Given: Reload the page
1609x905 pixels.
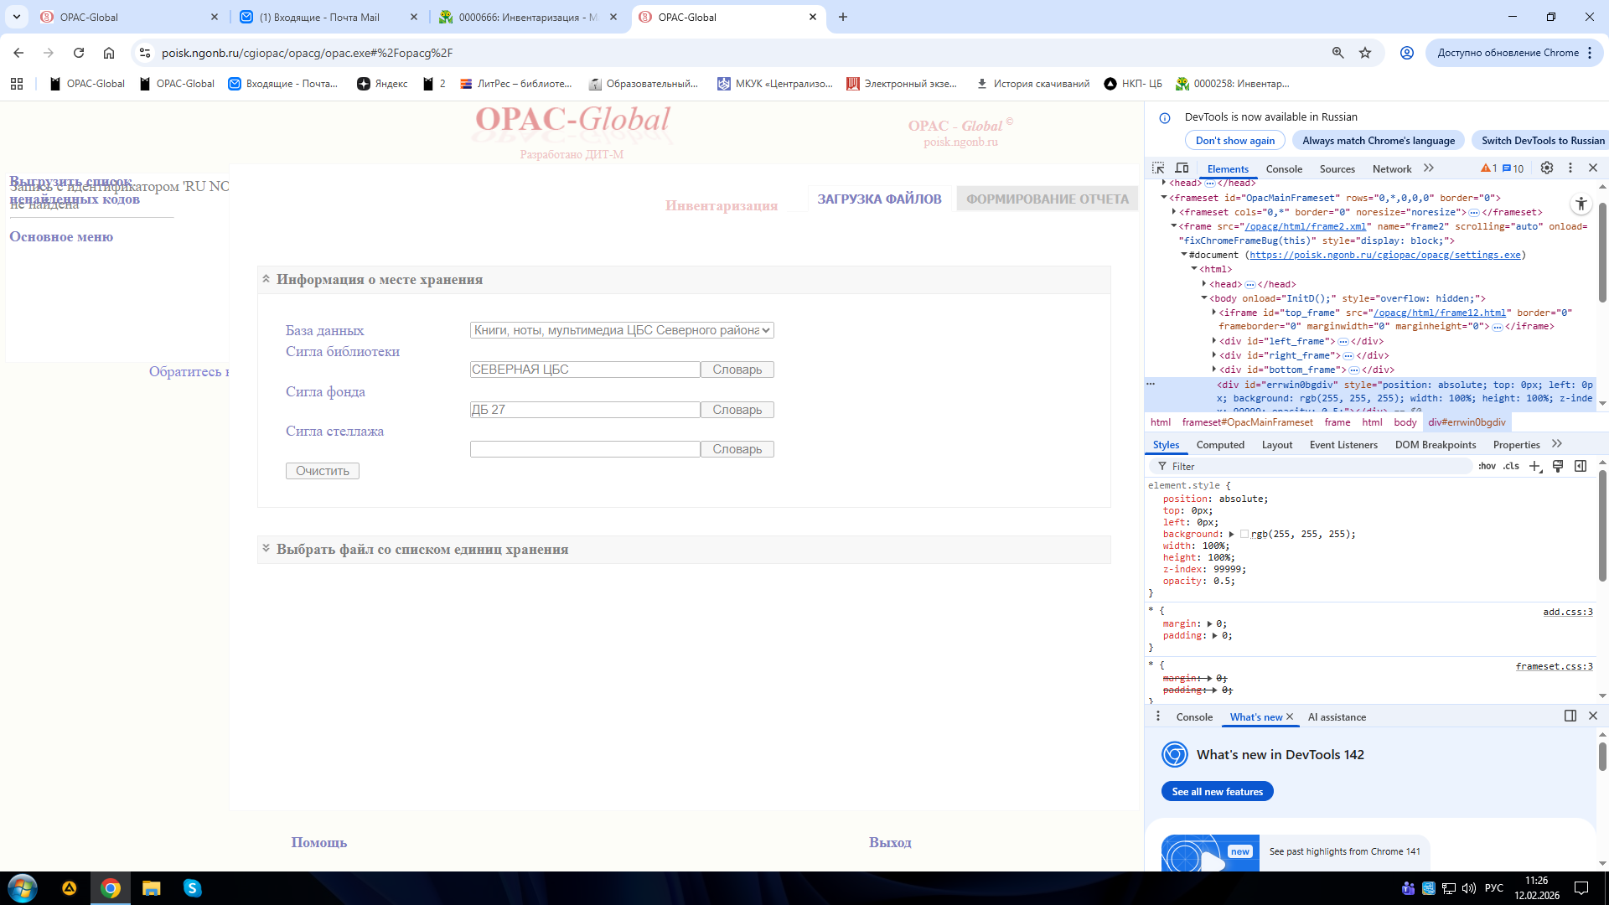Looking at the screenshot, I should click(79, 53).
